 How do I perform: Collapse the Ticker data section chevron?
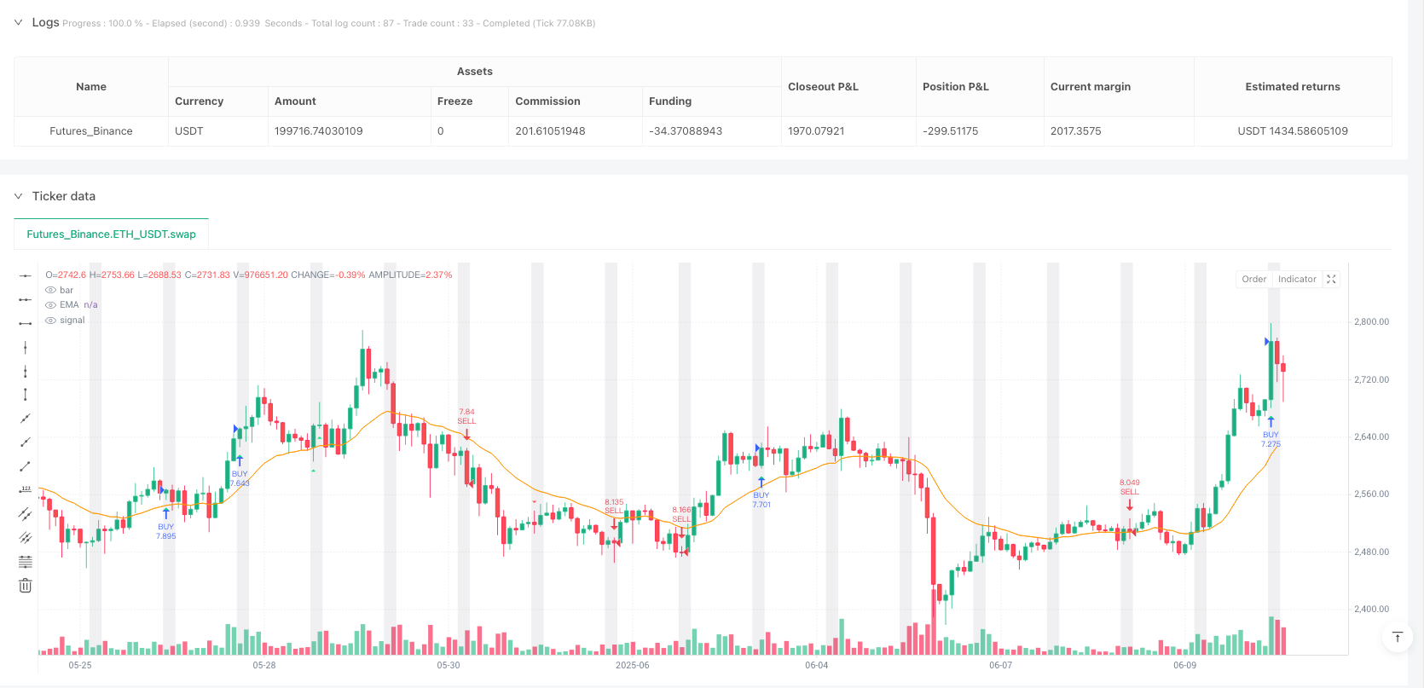point(18,196)
